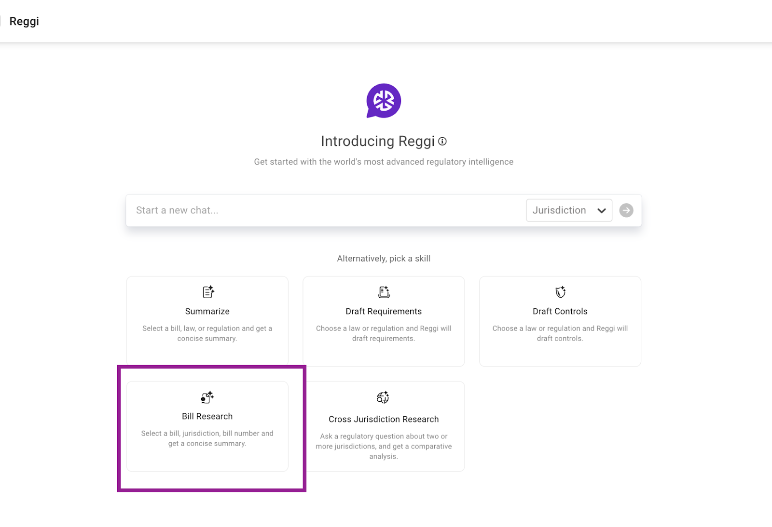This screenshot has width=772, height=527.
Task: Choose the Draft Requirements skill title
Action: click(x=384, y=311)
